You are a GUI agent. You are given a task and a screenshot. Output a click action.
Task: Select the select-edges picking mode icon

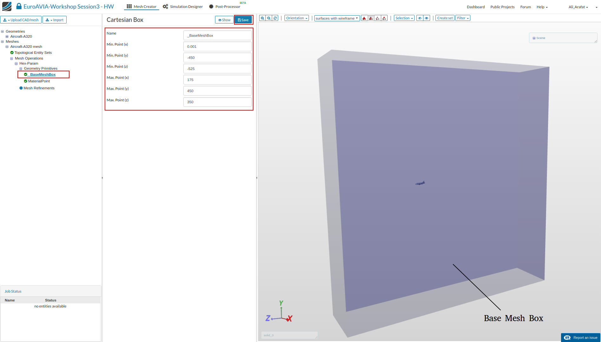pos(378,18)
